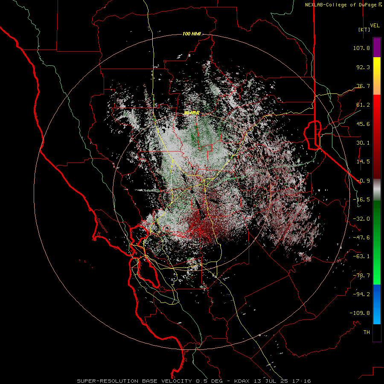Pick the blue segment of velocity scale

377,304
